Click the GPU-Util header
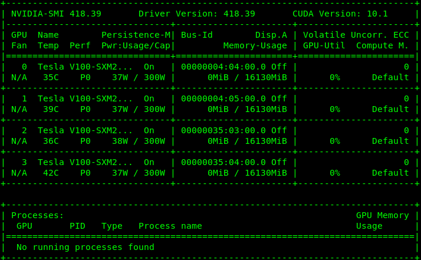The width and height of the screenshot is (421, 260). [x=324, y=45]
